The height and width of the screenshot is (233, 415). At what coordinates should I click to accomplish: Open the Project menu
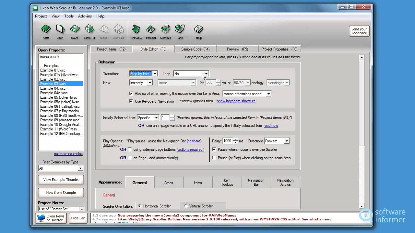[x=41, y=16]
